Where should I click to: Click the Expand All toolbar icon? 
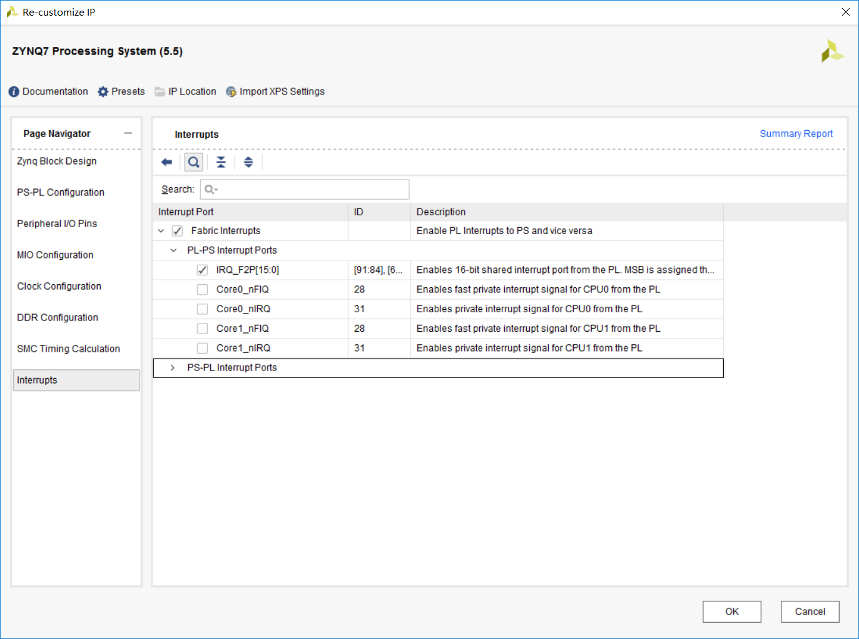(x=248, y=162)
